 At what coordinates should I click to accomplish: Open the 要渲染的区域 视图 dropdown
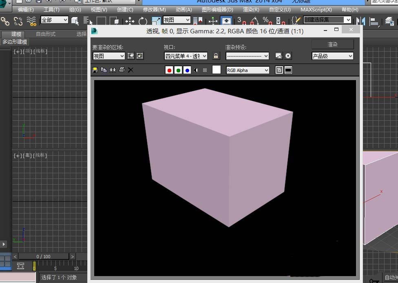[108, 56]
